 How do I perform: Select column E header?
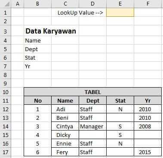pos(120,4)
